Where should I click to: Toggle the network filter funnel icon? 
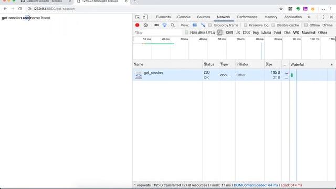click(x=164, y=25)
